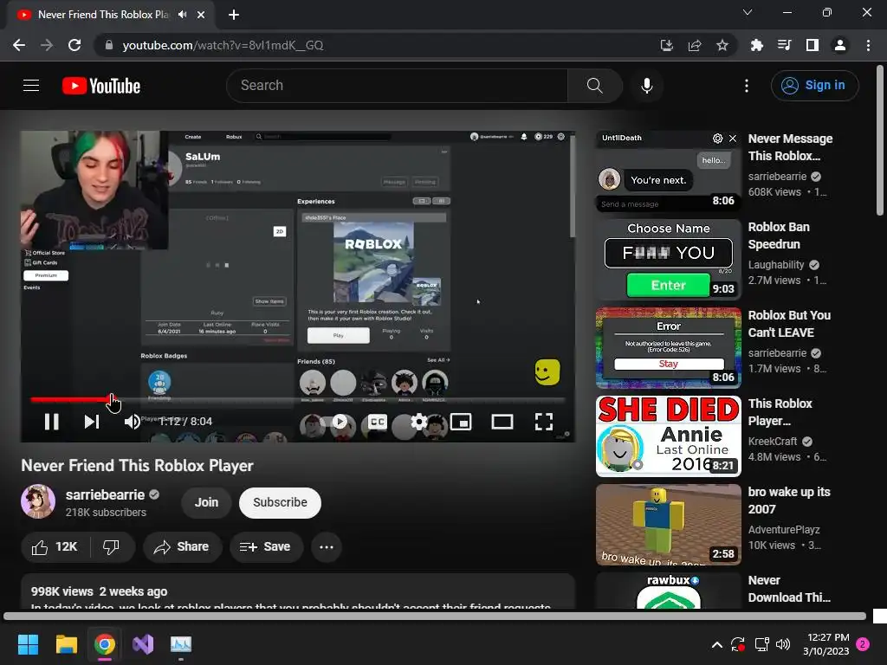Click the search magnifier button
887x665 pixels.
click(x=594, y=86)
